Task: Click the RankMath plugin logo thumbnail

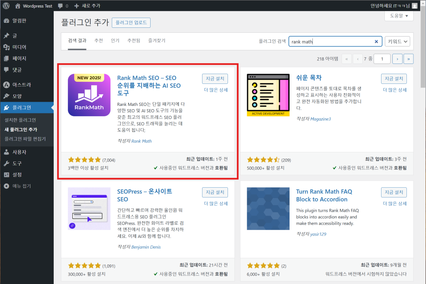Action: click(x=89, y=95)
